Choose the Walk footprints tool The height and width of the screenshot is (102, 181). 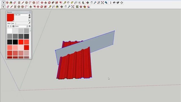pos(118,3)
